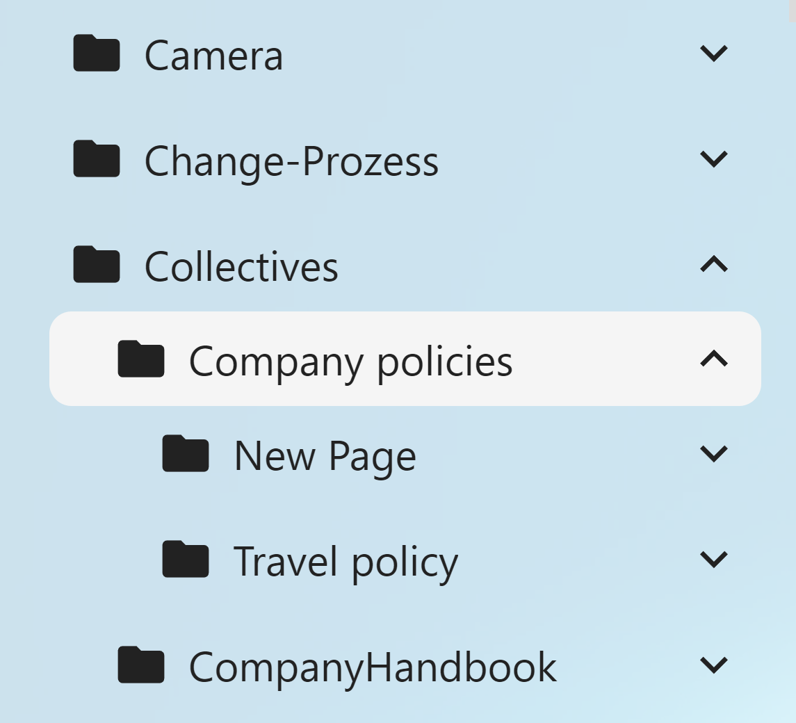796x723 pixels.
Task: Open the Travel policy entry
Action: click(346, 562)
